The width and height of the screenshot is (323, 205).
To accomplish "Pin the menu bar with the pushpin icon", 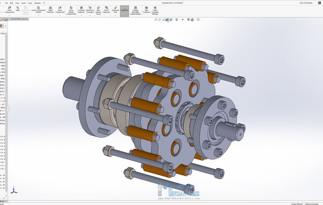I will click(44, 3).
